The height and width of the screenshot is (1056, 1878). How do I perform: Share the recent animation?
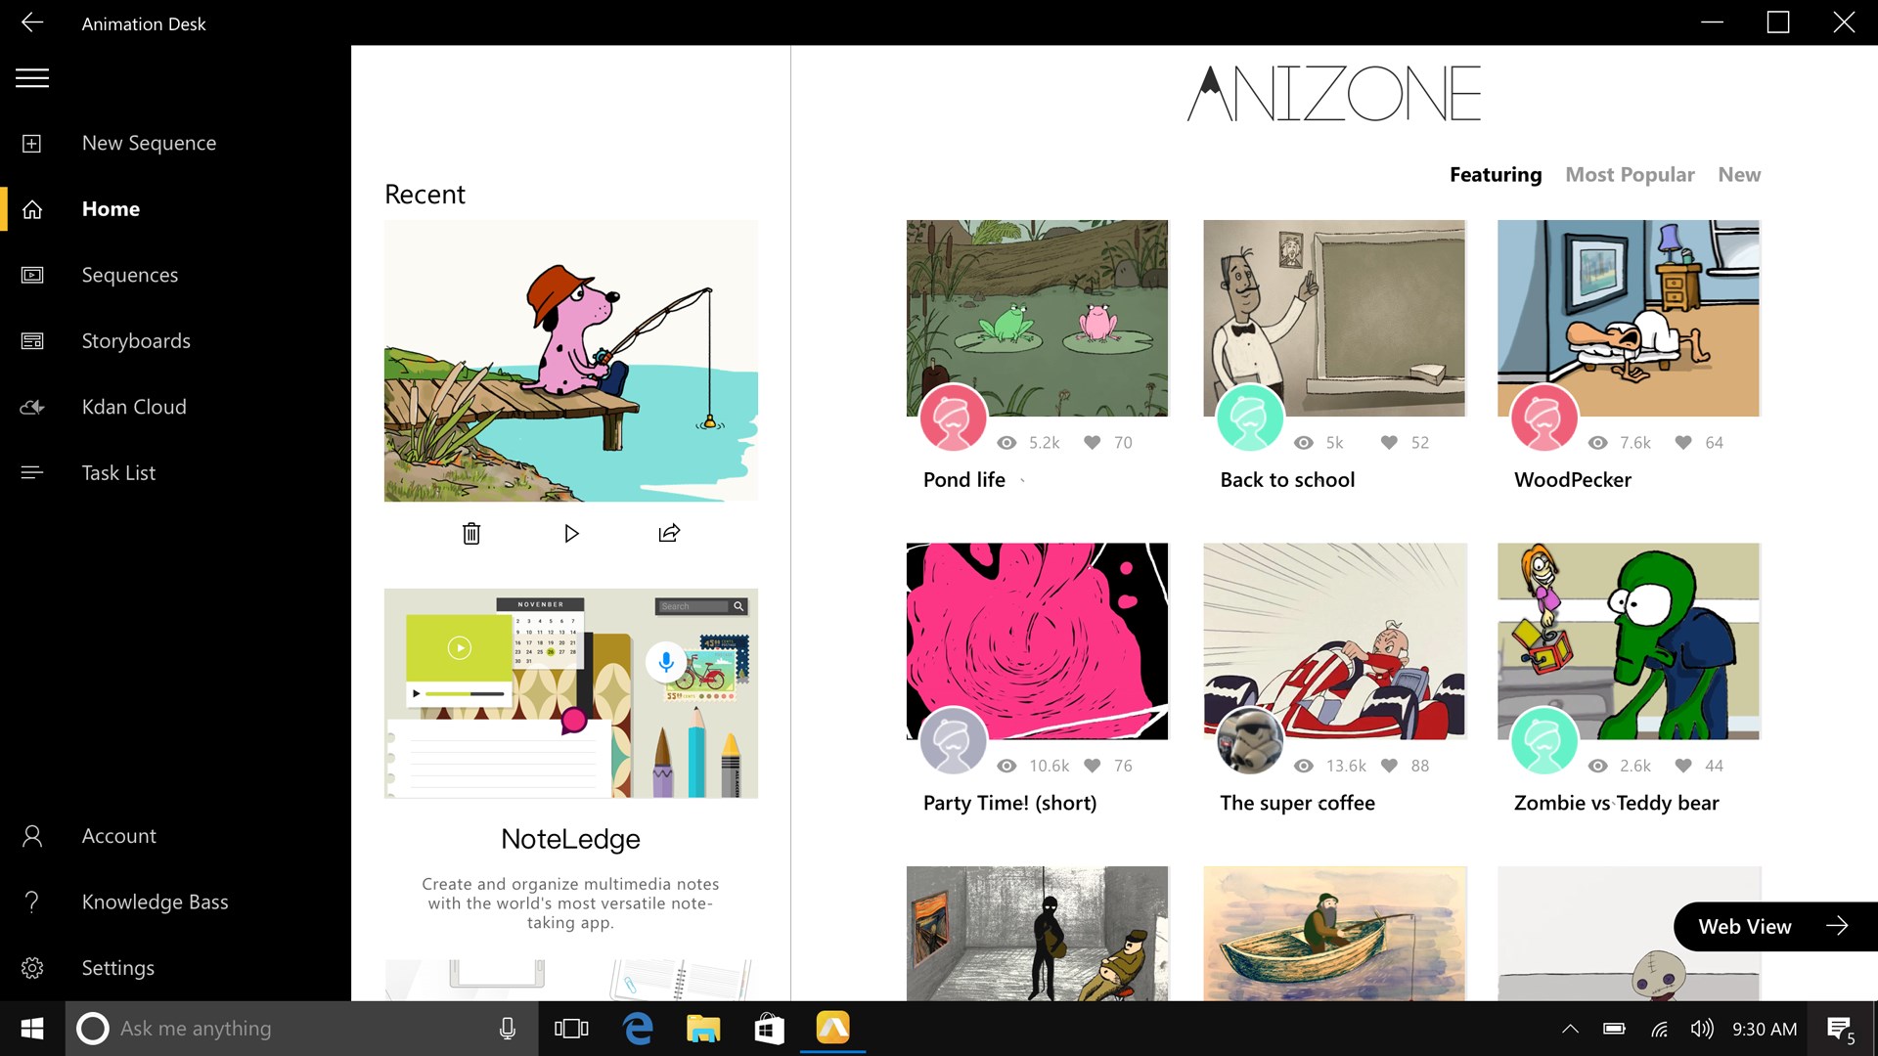coord(669,533)
